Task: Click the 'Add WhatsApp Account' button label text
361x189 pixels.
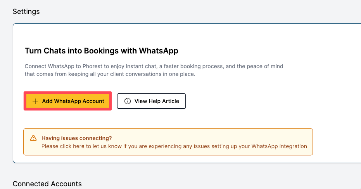Action: (x=73, y=101)
